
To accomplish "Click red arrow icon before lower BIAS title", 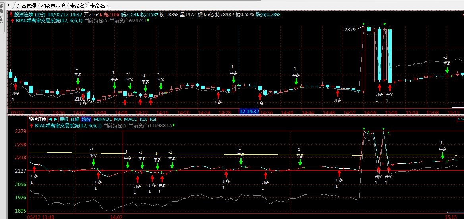I will point(32,126).
